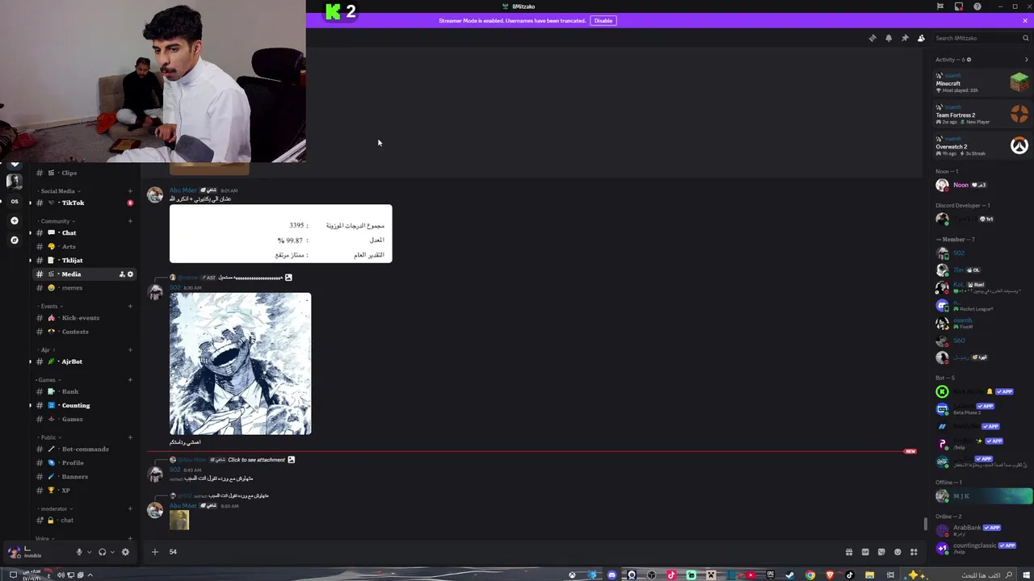Collapse the Public category
1034x581 pixels.
click(x=48, y=437)
